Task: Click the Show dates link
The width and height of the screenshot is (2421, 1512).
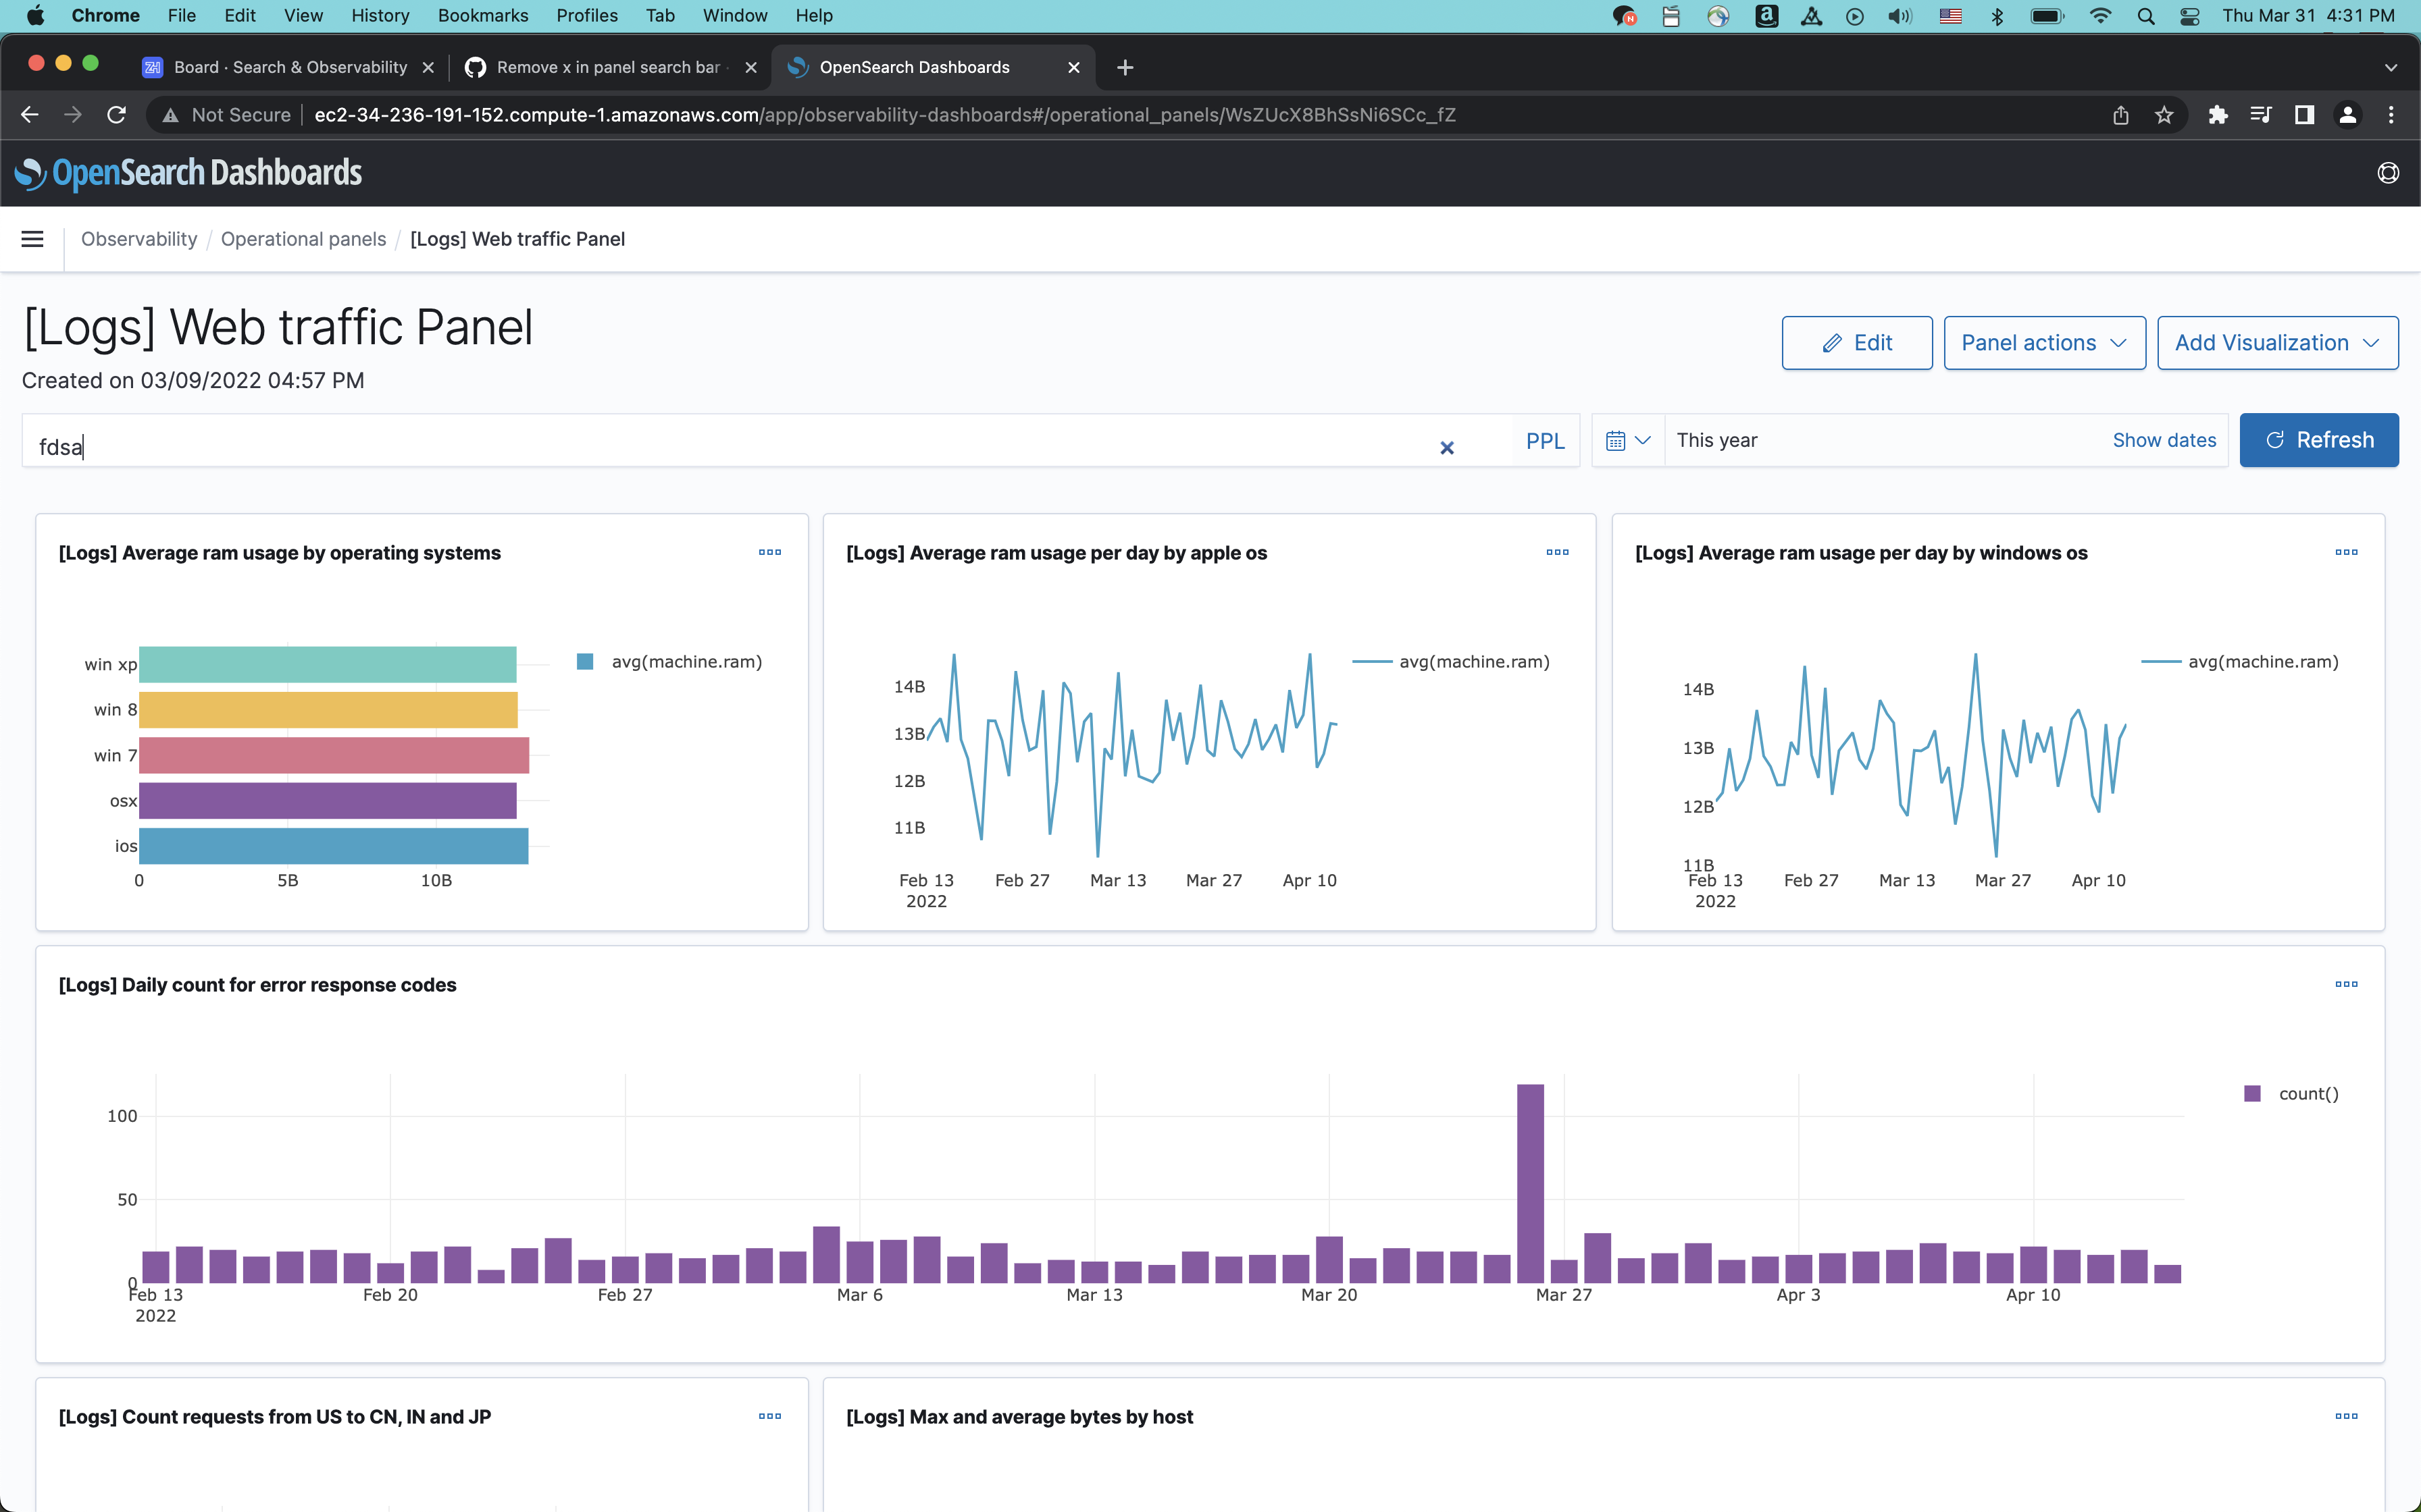Action: (x=2164, y=441)
